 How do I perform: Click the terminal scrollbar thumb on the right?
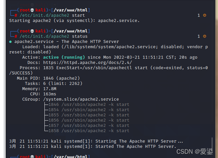pyautogui.click(x=213, y=144)
